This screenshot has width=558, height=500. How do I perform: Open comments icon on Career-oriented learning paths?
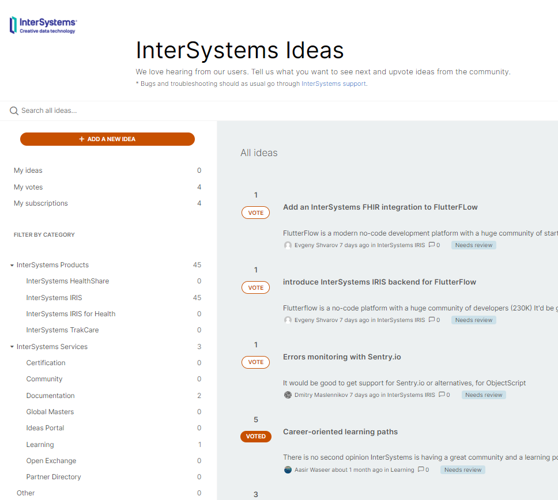(421, 469)
